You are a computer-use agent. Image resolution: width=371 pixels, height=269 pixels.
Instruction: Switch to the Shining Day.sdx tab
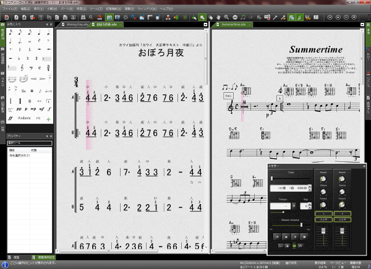pos(75,25)
